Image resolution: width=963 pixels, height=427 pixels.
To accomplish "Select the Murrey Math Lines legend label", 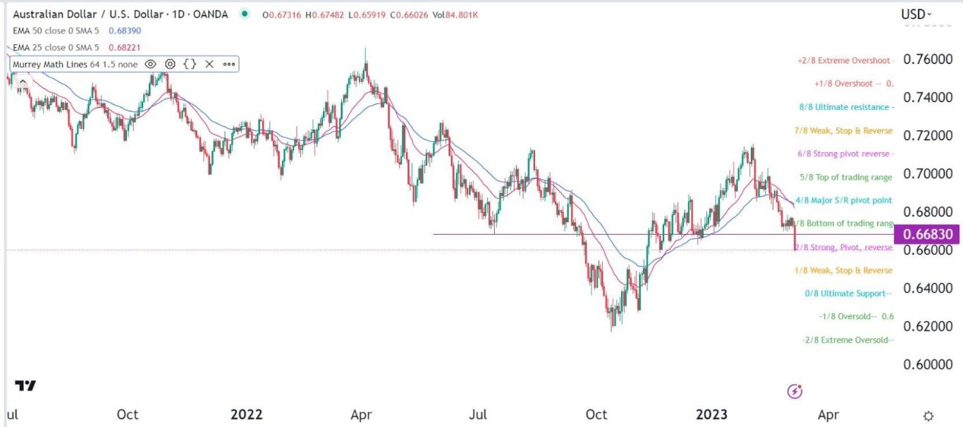I will click(74, 64).
